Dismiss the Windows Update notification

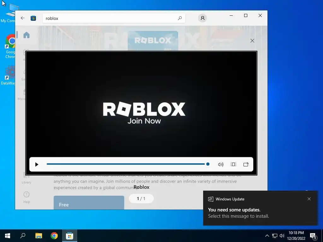309,199
